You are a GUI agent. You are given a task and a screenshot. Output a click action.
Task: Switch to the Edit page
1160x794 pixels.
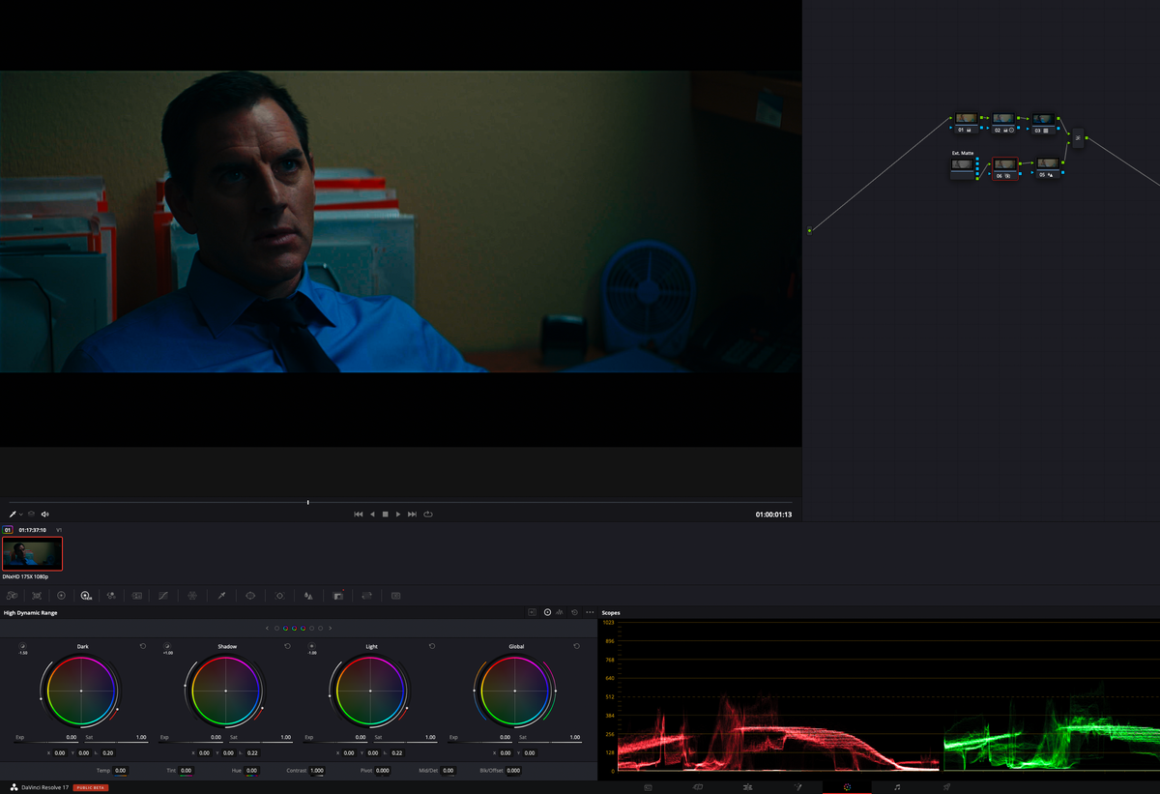coord(750,787)
